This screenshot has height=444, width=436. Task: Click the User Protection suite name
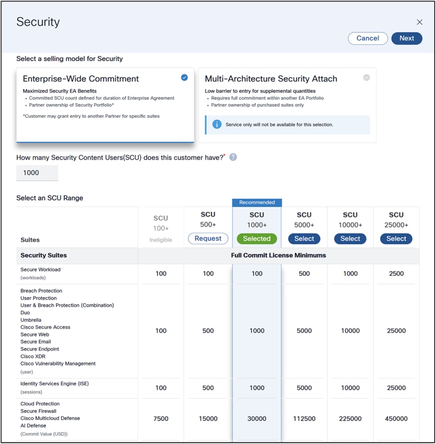pyautogui.click(x=38, y=298)
